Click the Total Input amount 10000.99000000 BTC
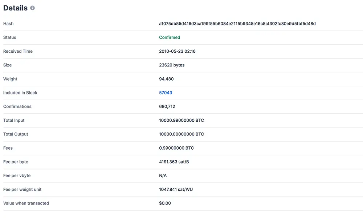 pyautogui.click(x=181, y=121)
